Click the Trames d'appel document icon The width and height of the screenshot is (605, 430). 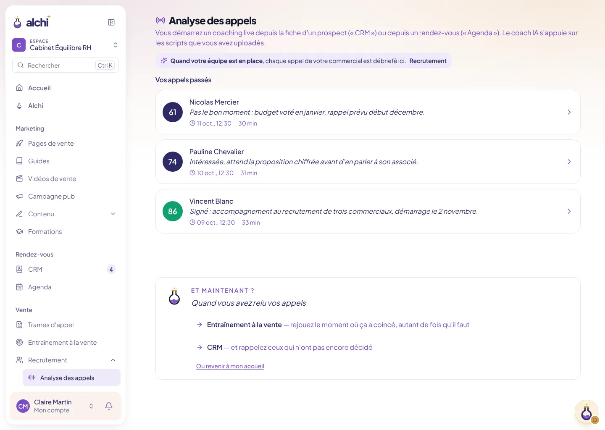point(19,325)
